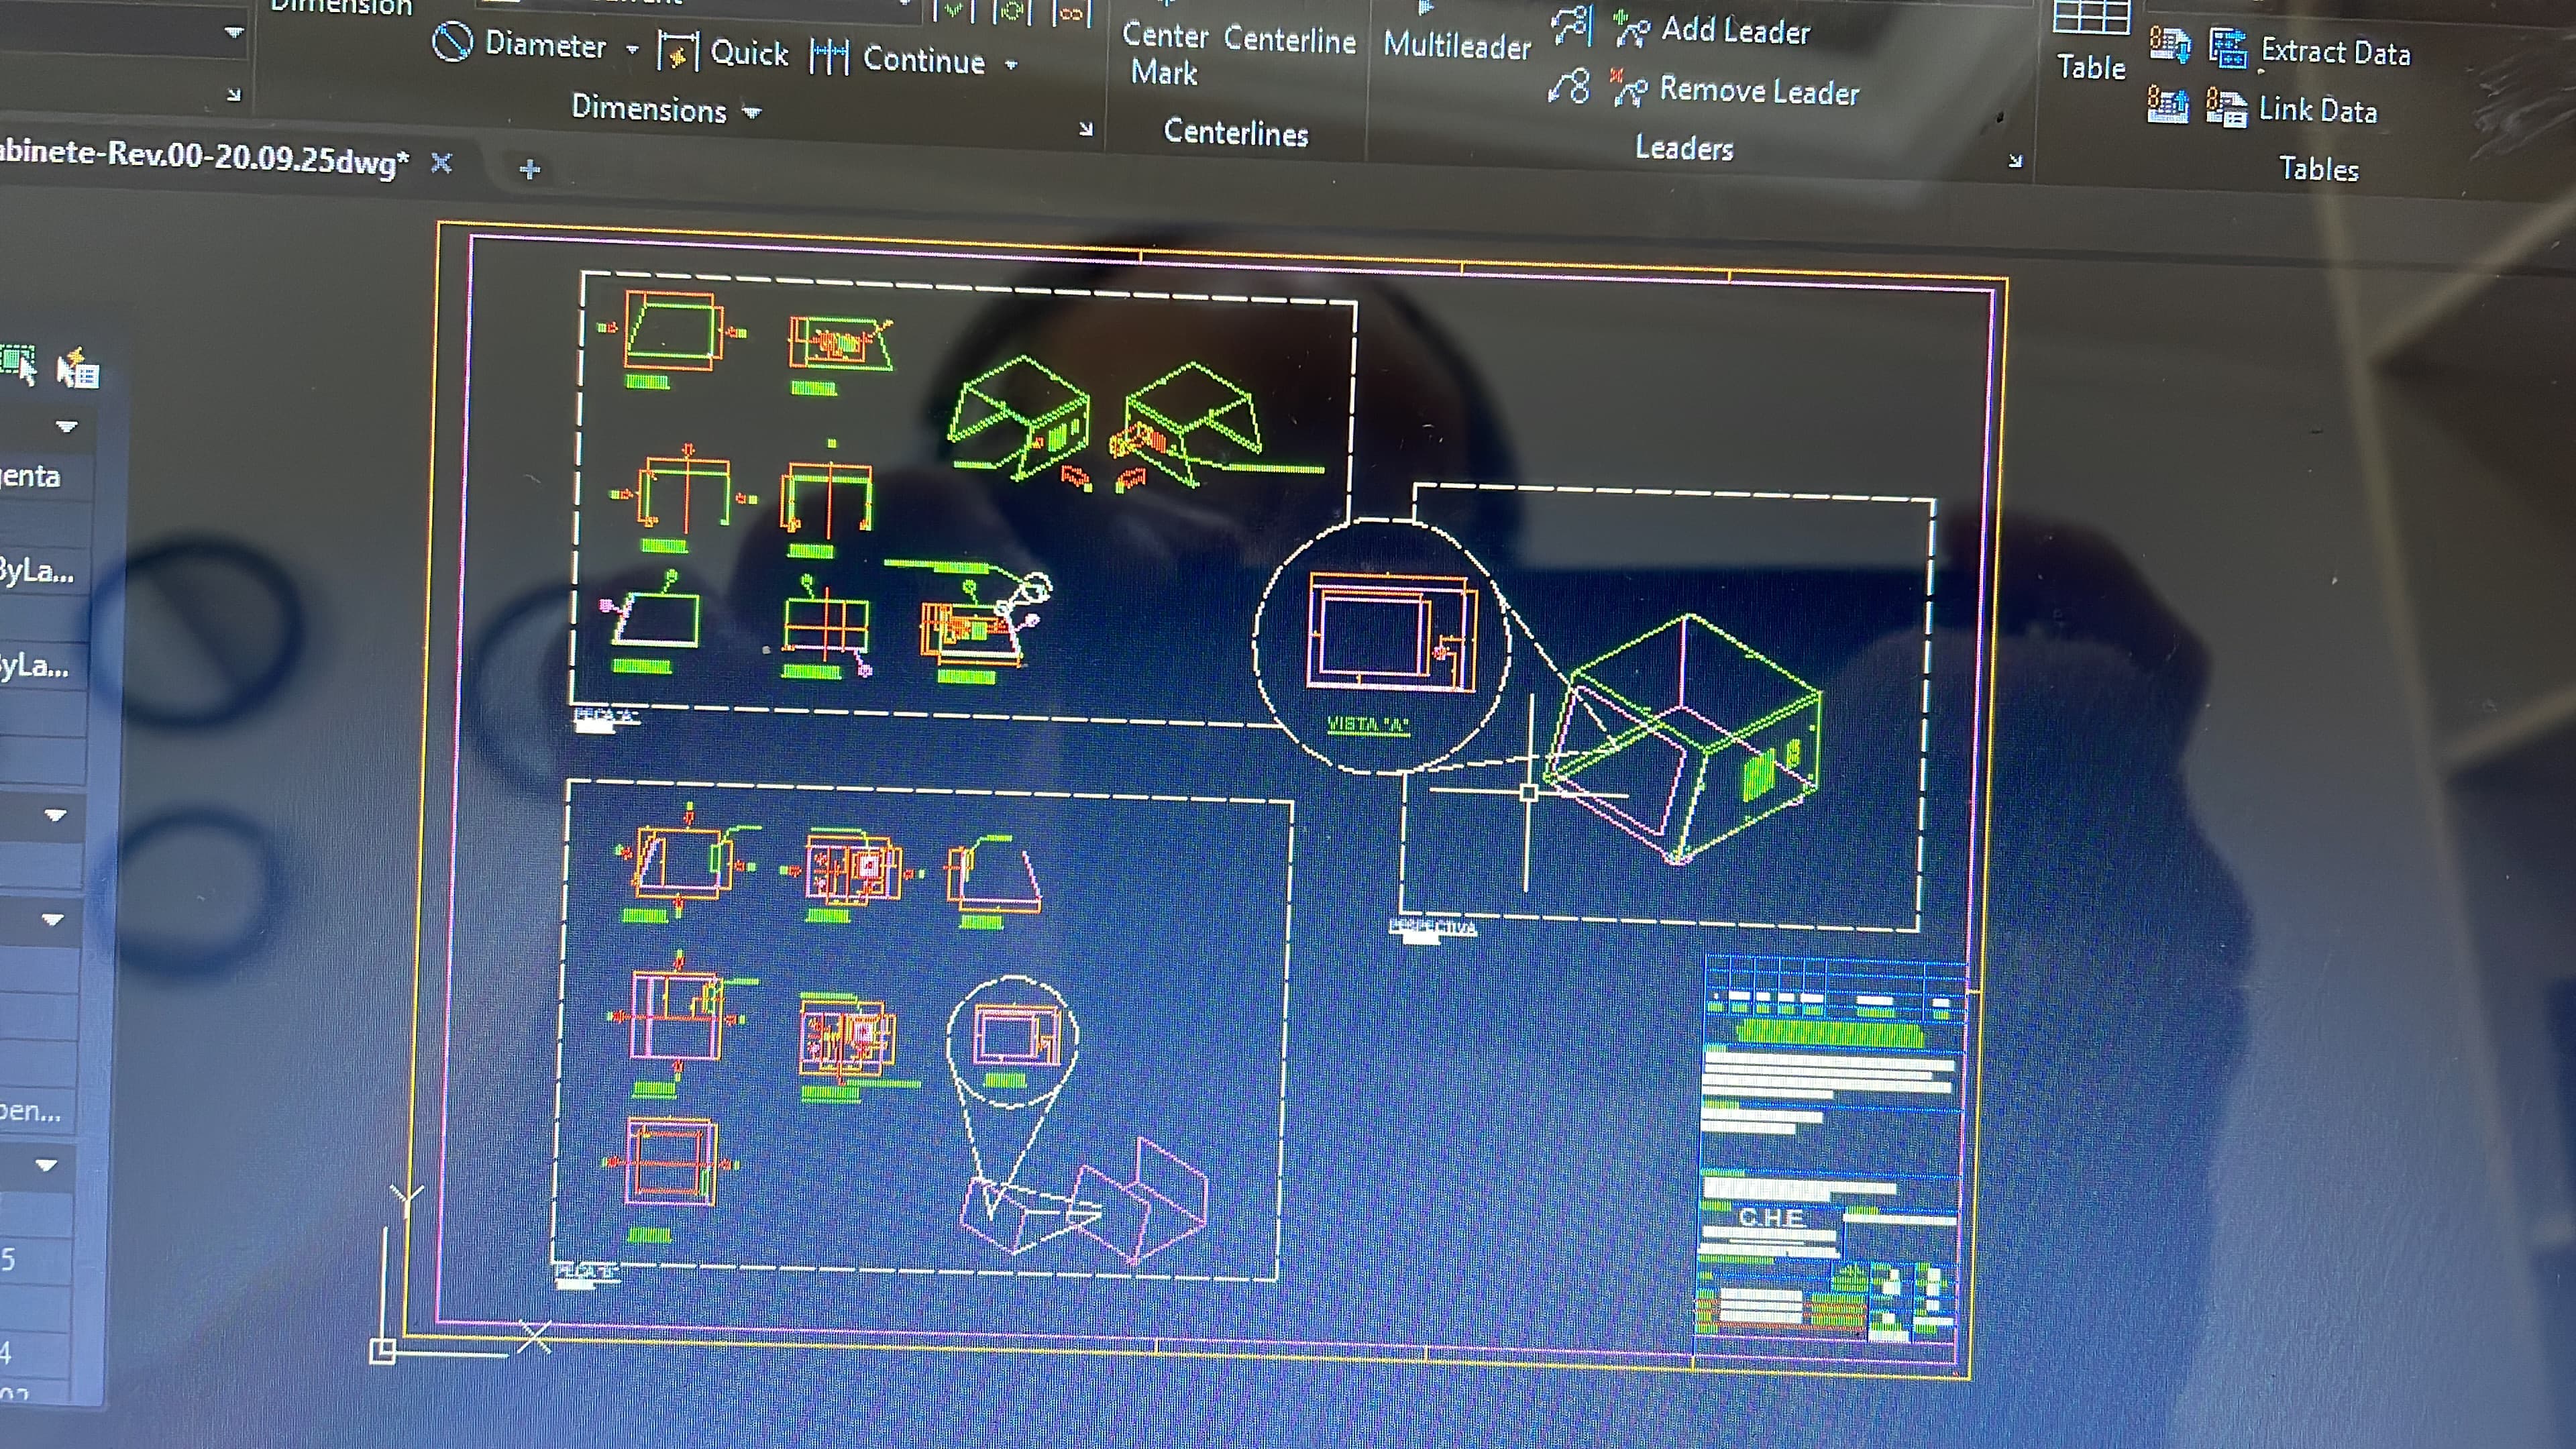Click the Remove Leader label

pos(1759,91)
